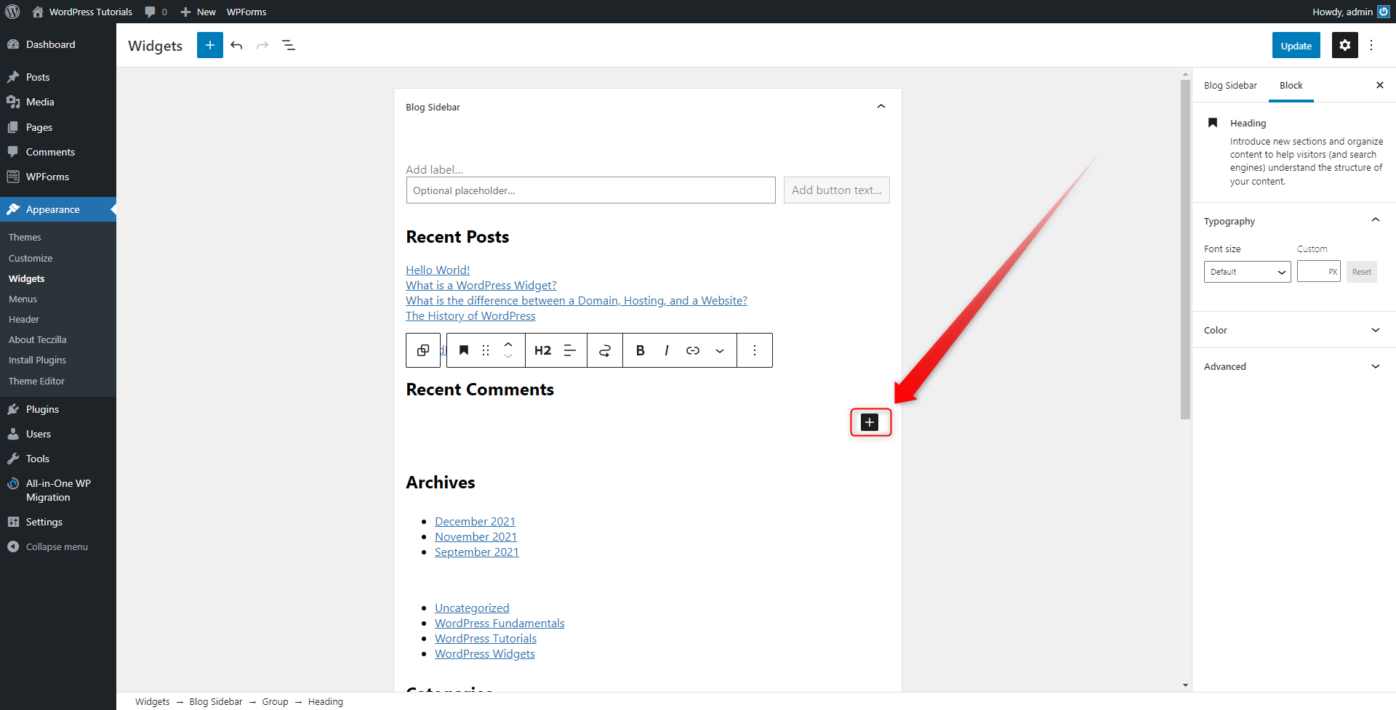
Task: Toggle bold formatting
Action: [641, 350]
